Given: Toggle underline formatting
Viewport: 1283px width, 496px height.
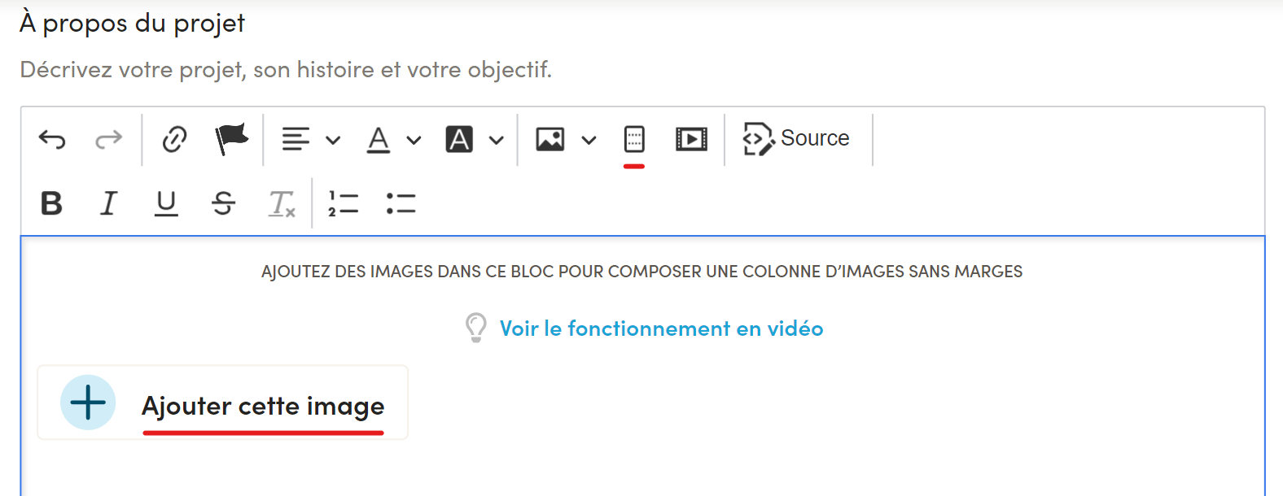Looking at the screenshot, I should coord(166,203).
